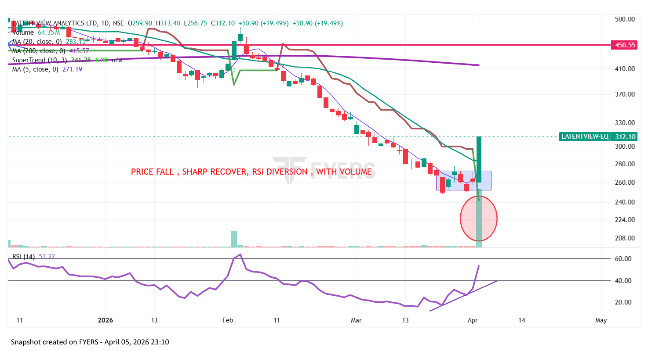This screenshot has width=648, height=351.
Task: Select the MA (5, close, 0) legend
Action: coord(47,69)
